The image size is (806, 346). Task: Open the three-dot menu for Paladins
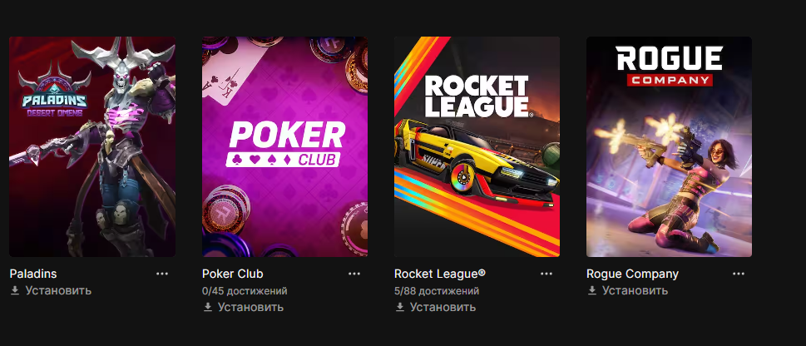162,274
